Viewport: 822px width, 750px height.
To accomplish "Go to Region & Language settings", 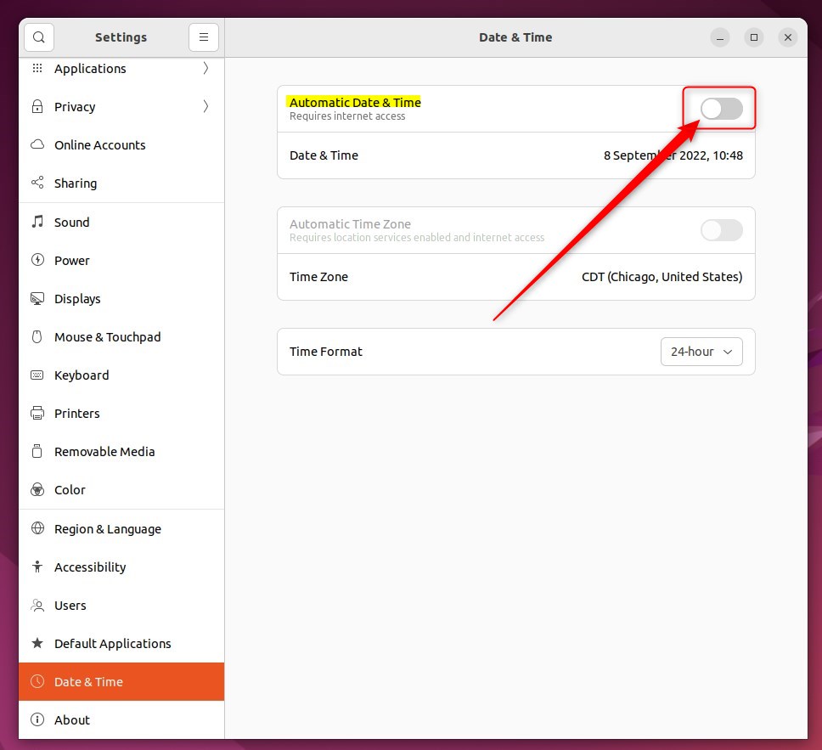I will 121,528.
